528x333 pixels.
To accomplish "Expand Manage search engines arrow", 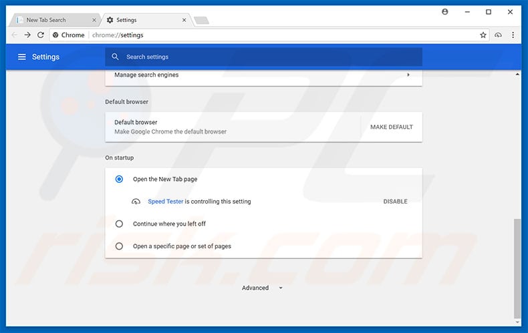I will click(x=408, y=75).
